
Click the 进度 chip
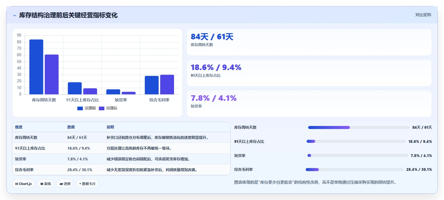pos(65,184)
